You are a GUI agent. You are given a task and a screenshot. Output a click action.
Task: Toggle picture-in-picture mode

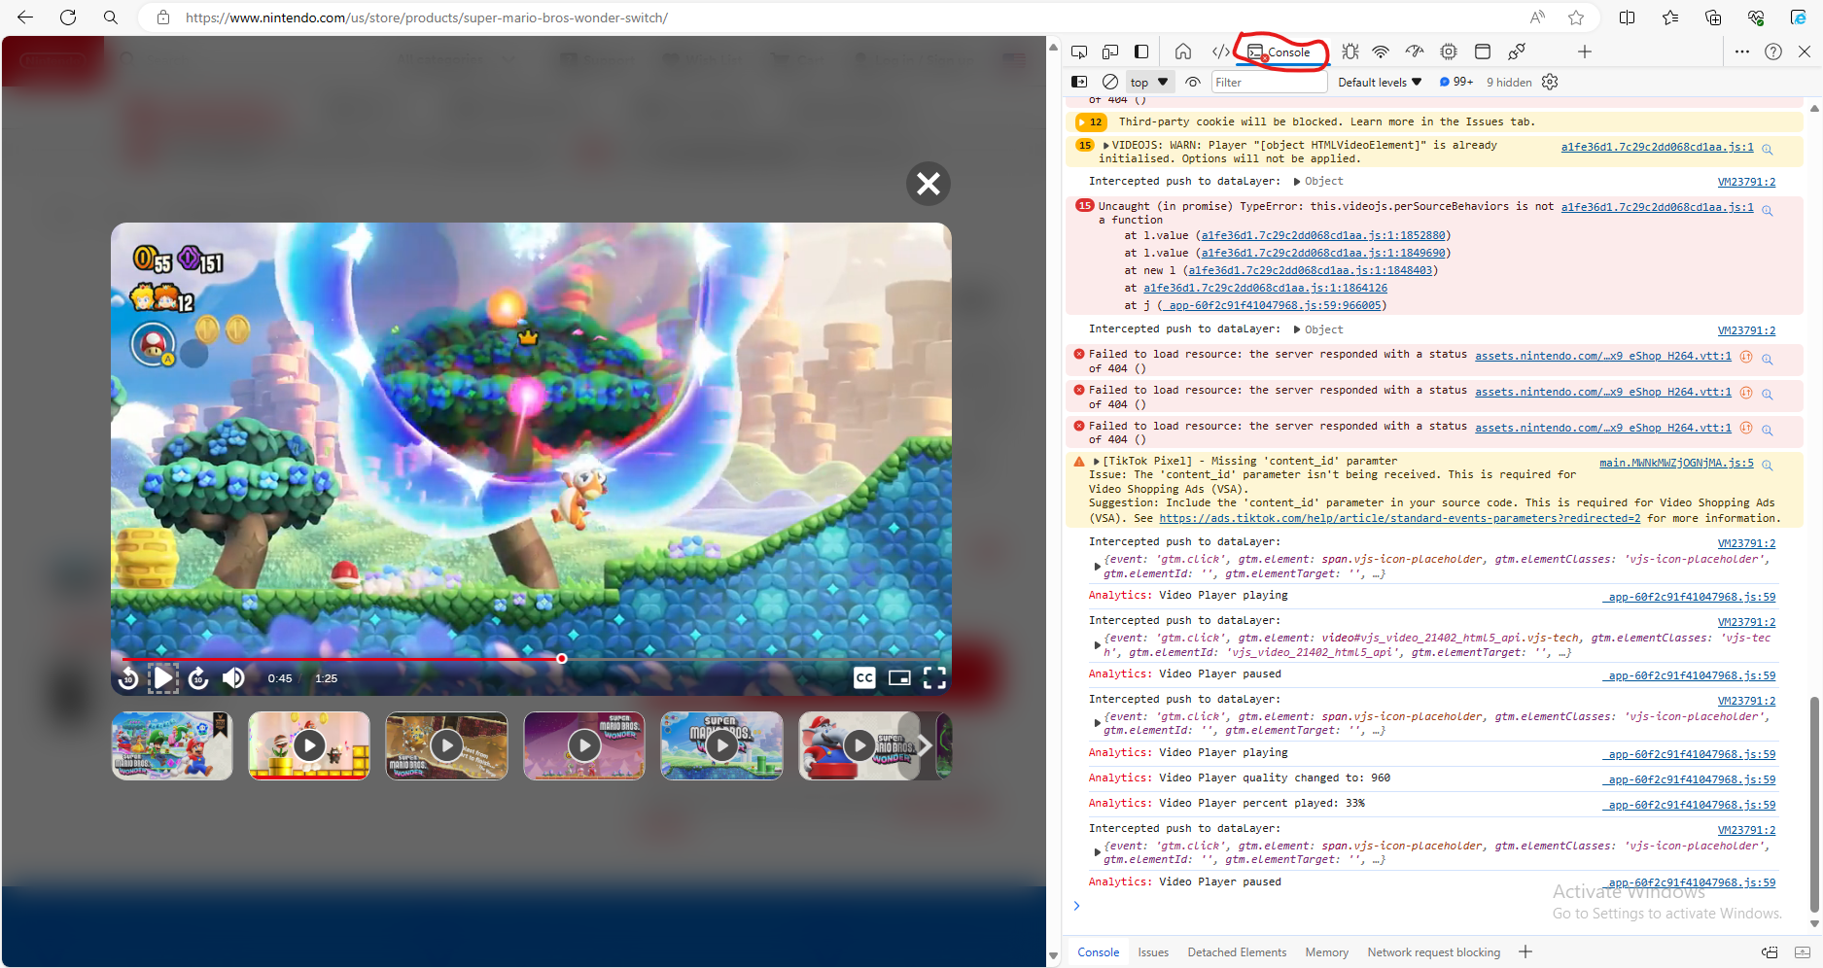pos(899,678)
